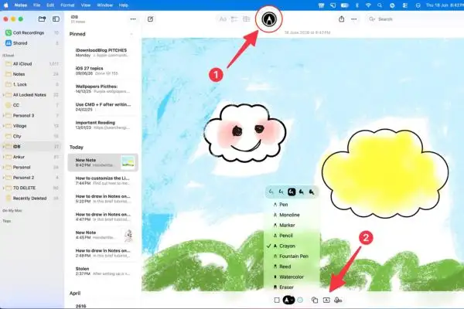Choose Watercolor from the tool list
The image size is (464, 309).
292,277
